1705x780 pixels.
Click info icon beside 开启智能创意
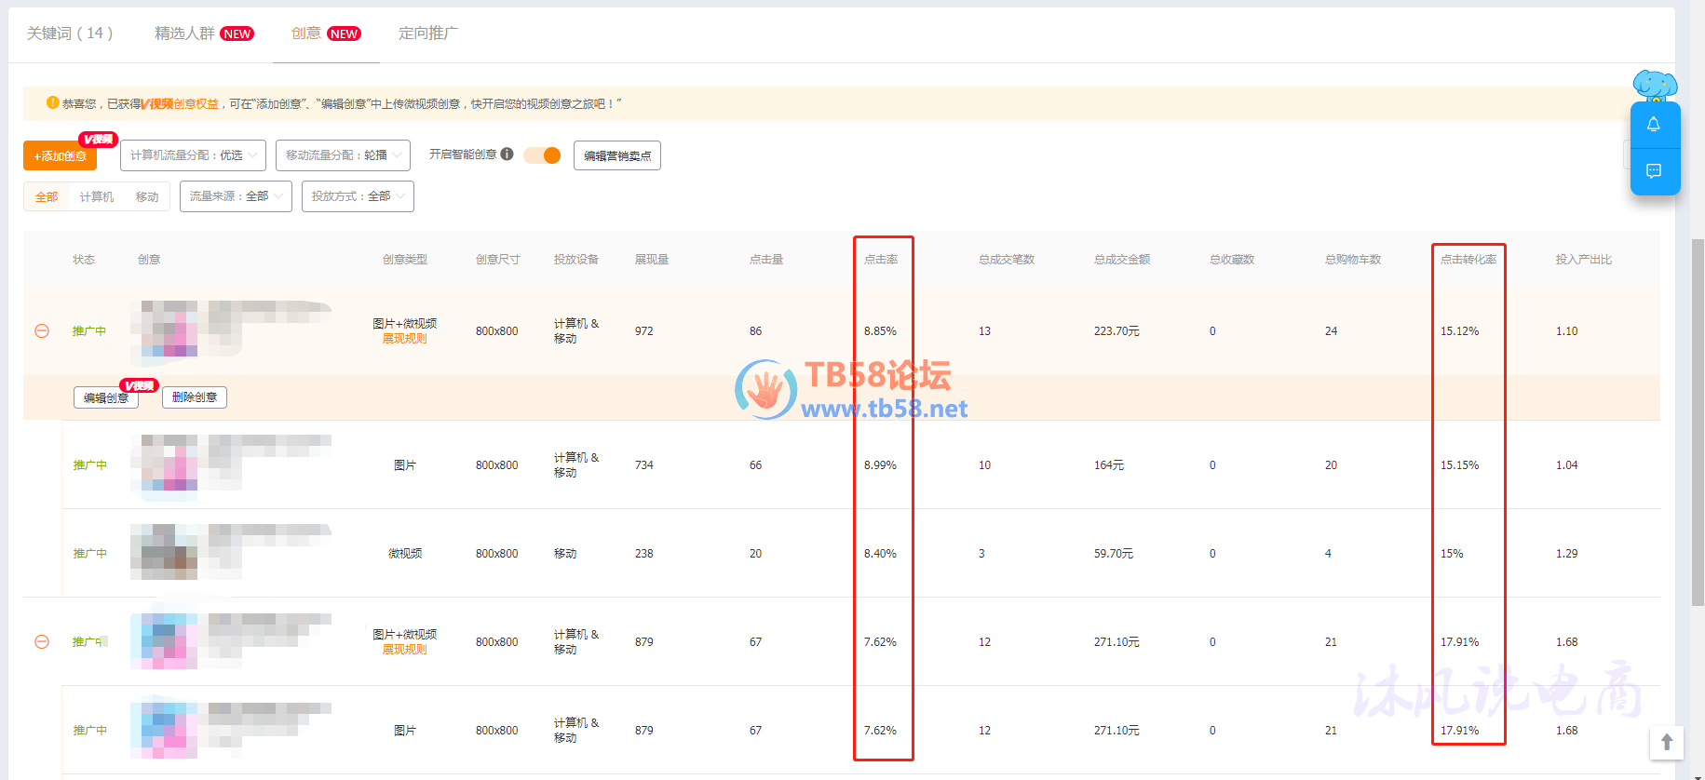pos(507,155)
